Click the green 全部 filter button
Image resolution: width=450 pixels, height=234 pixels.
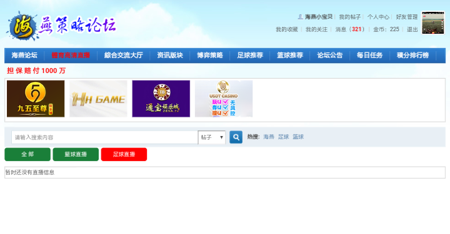pyautogui.click(x=27, y=154)
